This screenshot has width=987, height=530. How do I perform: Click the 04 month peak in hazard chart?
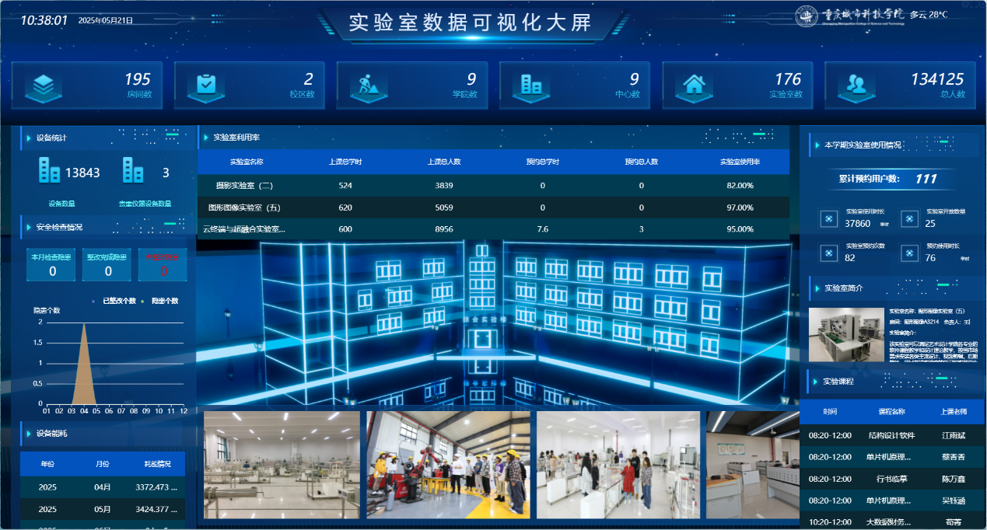click(84, 326)
